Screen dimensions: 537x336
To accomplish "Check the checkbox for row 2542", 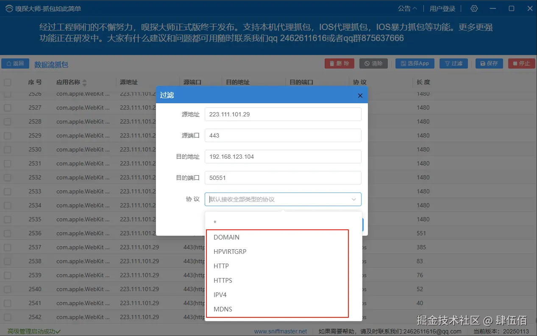I will point(7,317).
